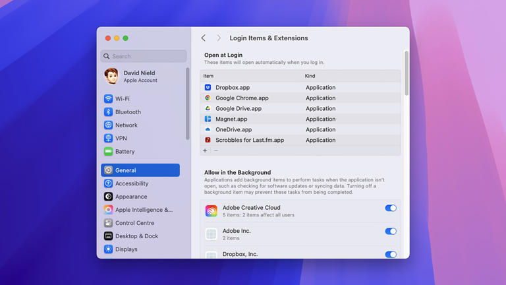Click the search magnifier icon
The width and height of the screenshot is (506, 285).
[x=107, y=56]
